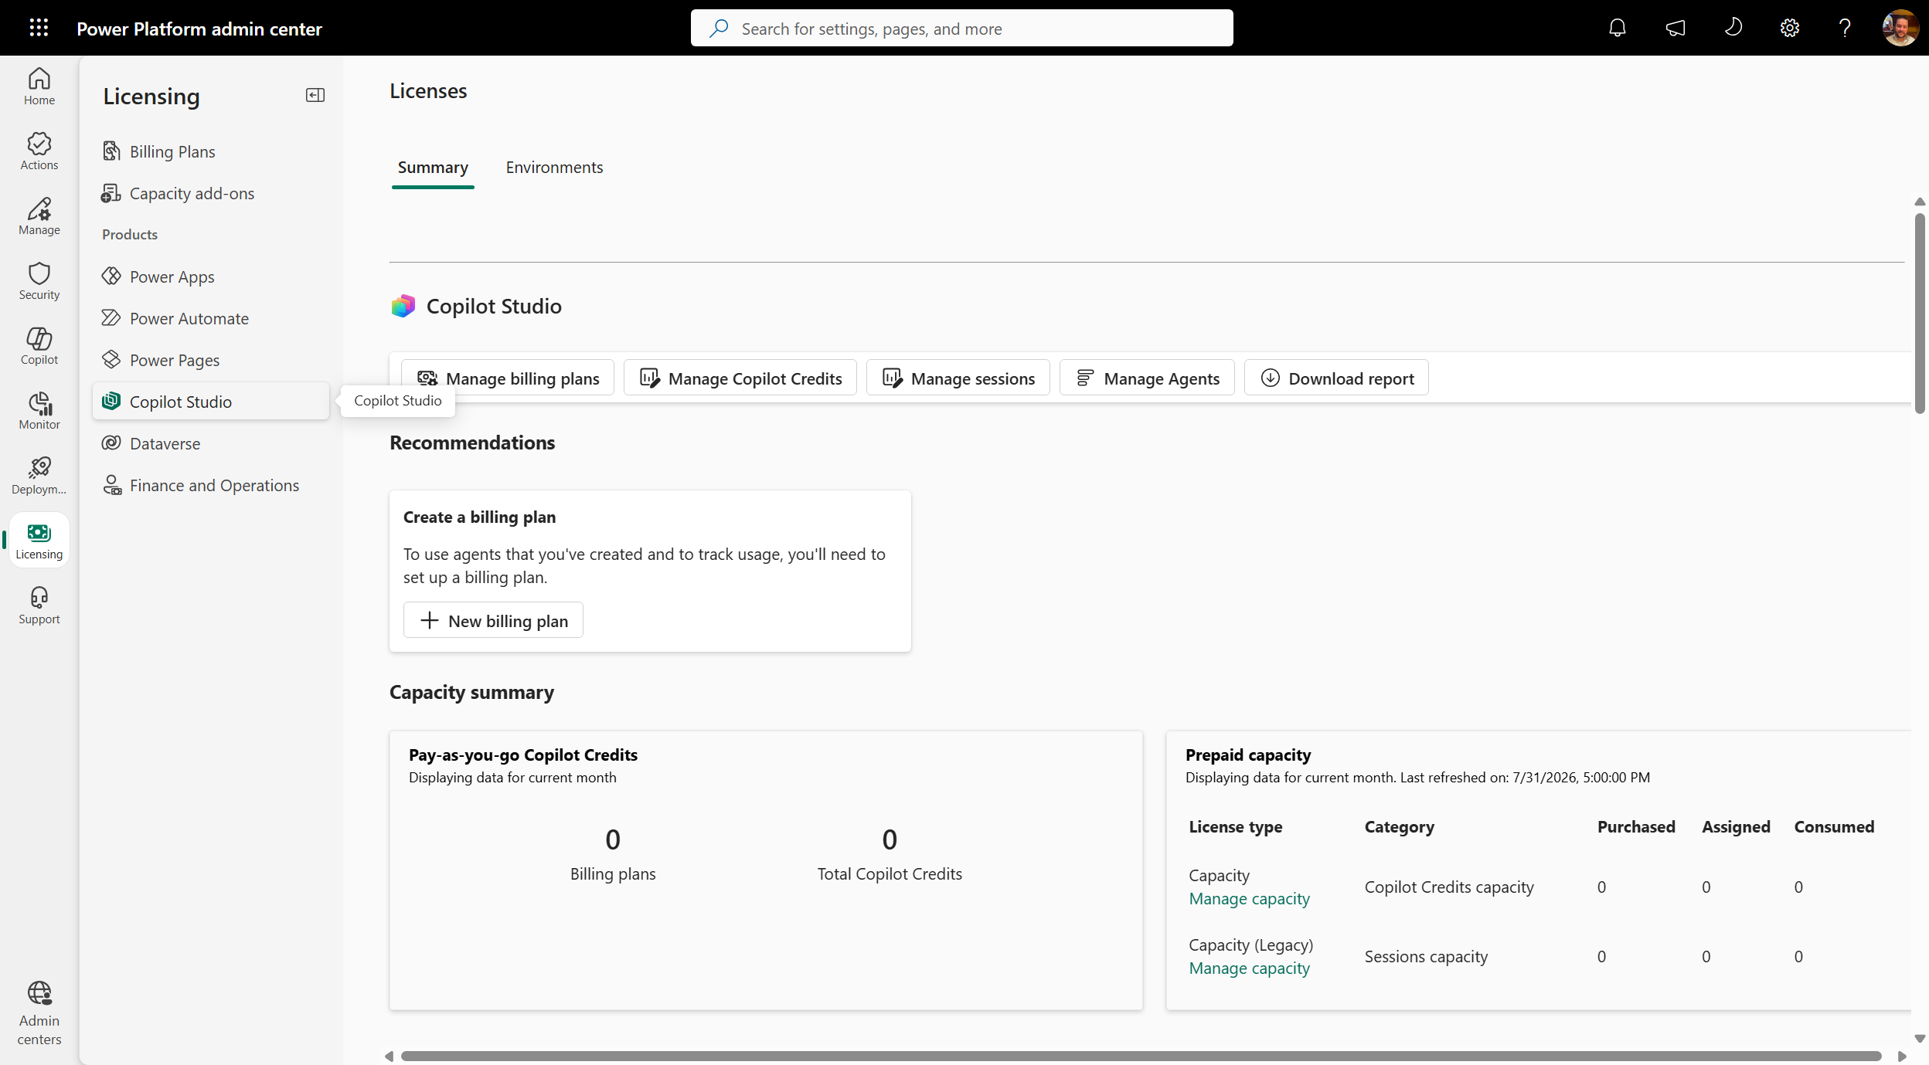
Task: Open Deployment in the left rail
Action: pyautogui.click(x=39, y=476)
